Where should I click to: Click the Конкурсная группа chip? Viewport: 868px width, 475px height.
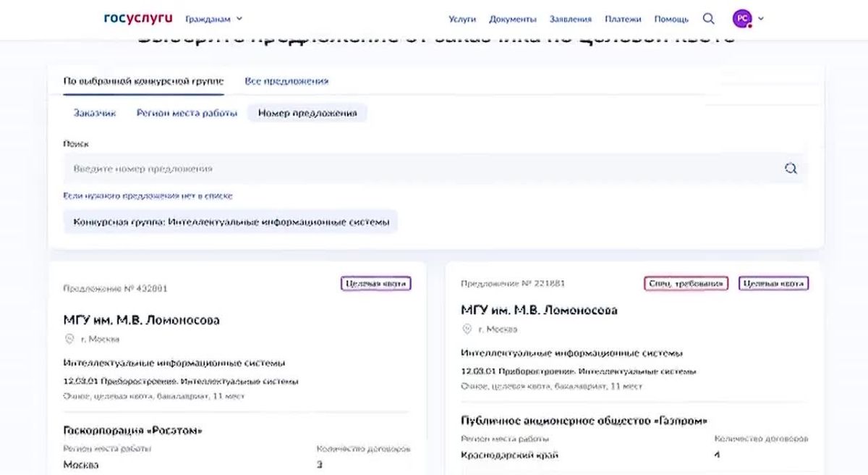point(231,222)
